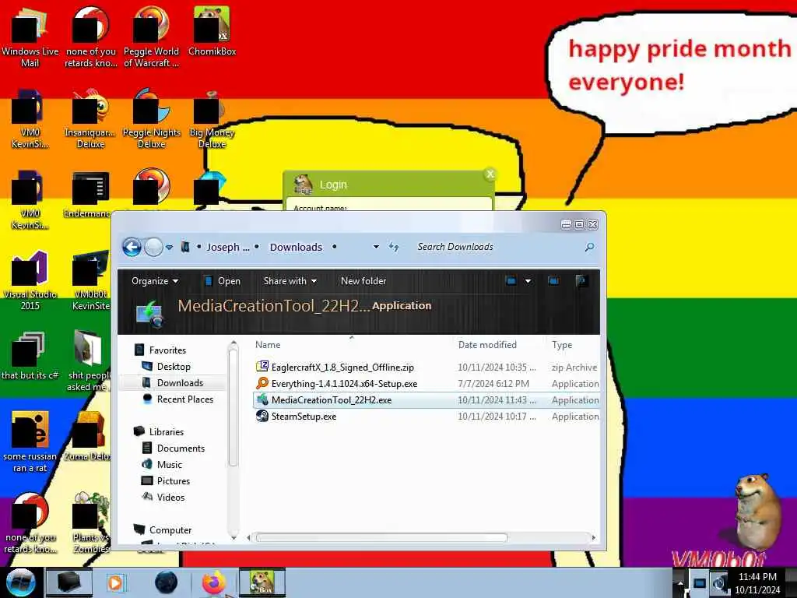
Task: Click Open in the Explorer toolbar
Action: tap(222, 281)
